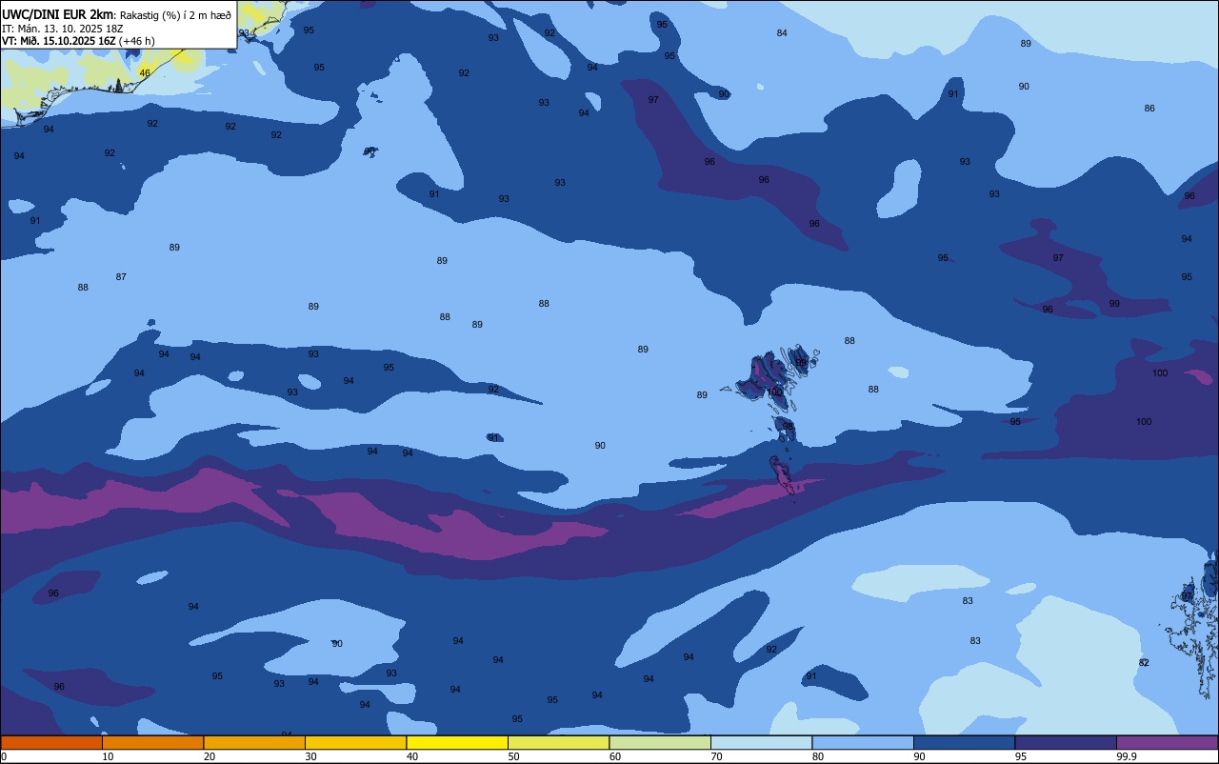Click the color scale tick label "0"
The width and height of the screenshot is (1219, 764).
(x=4, y=756)
